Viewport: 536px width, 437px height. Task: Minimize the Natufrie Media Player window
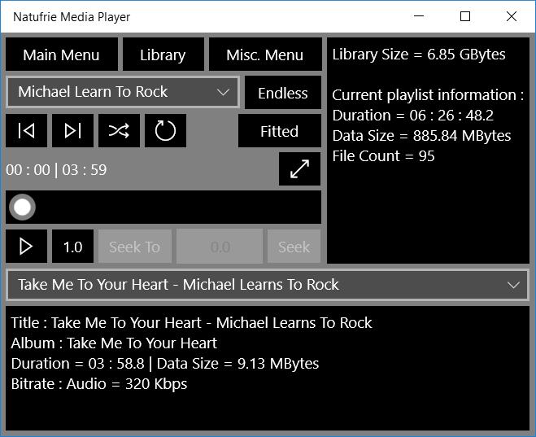[419, 16]
